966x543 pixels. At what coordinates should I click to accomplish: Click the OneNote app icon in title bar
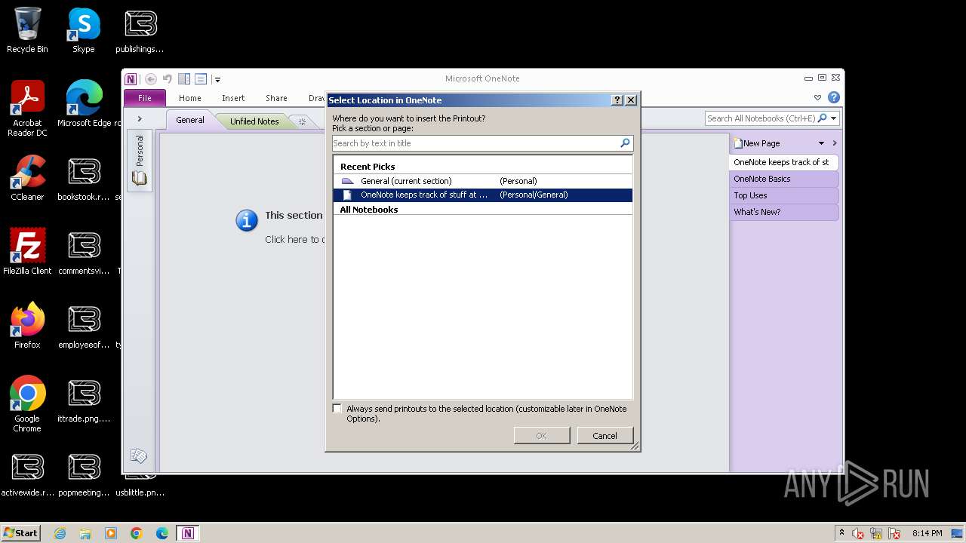click(x=131, y=78)
